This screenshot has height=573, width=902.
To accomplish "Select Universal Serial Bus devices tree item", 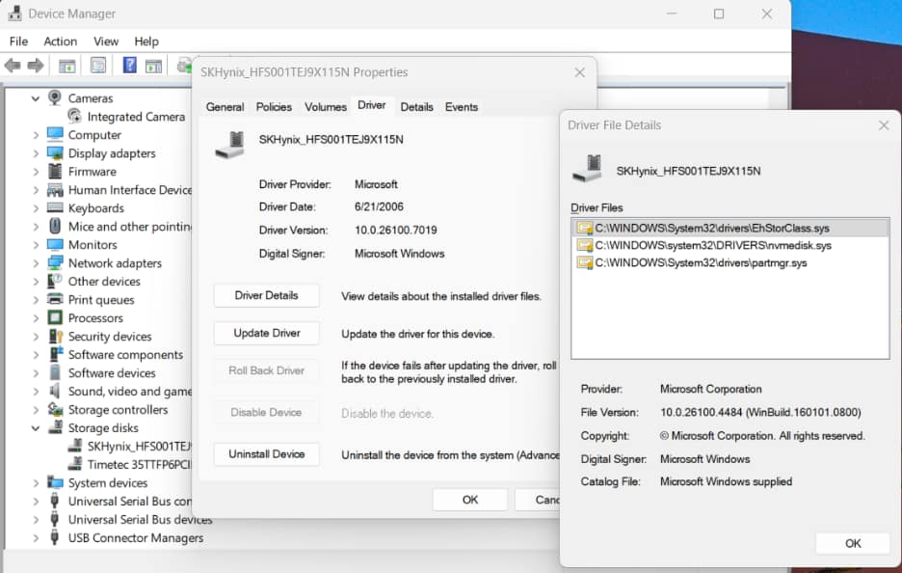I will pos(140,519).
